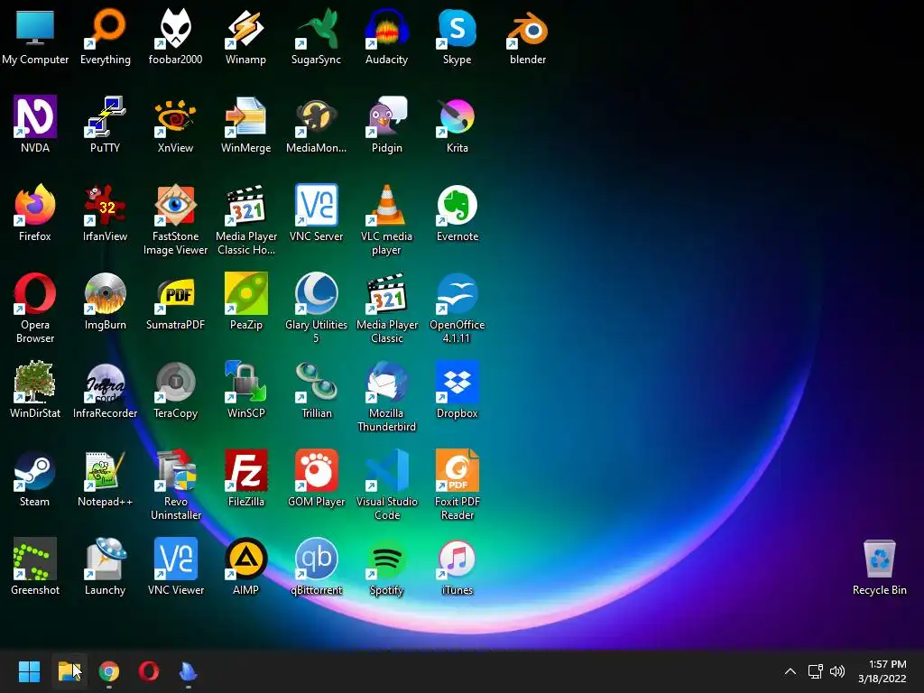Open the clock showing 1:57 PM
The image size is (924, 693).
pyautogui.click(x=882, y=671)
